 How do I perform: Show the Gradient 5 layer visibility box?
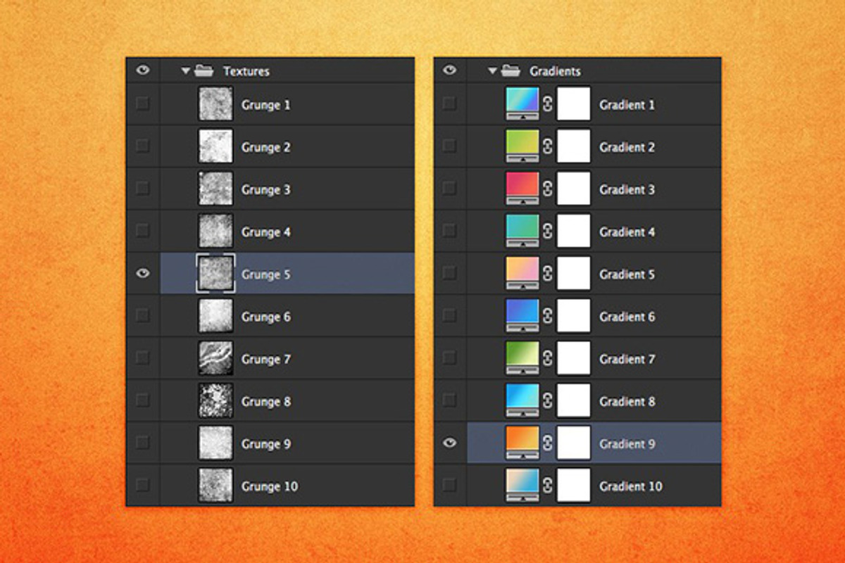(450, 273)
